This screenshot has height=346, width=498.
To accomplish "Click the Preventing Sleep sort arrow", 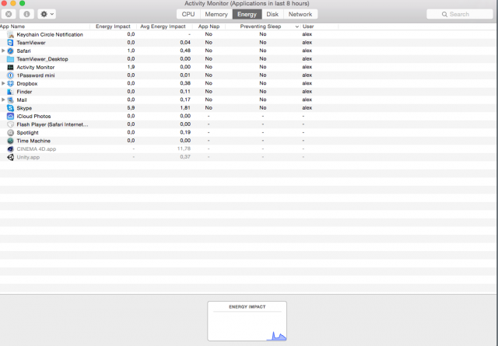I will pyautogui.click(x=297, y=26).
